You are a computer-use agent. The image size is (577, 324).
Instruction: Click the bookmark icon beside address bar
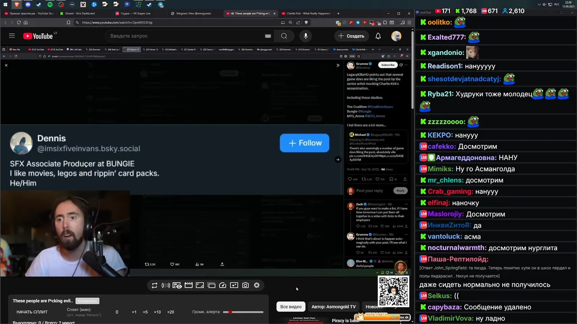click(68, 22)
